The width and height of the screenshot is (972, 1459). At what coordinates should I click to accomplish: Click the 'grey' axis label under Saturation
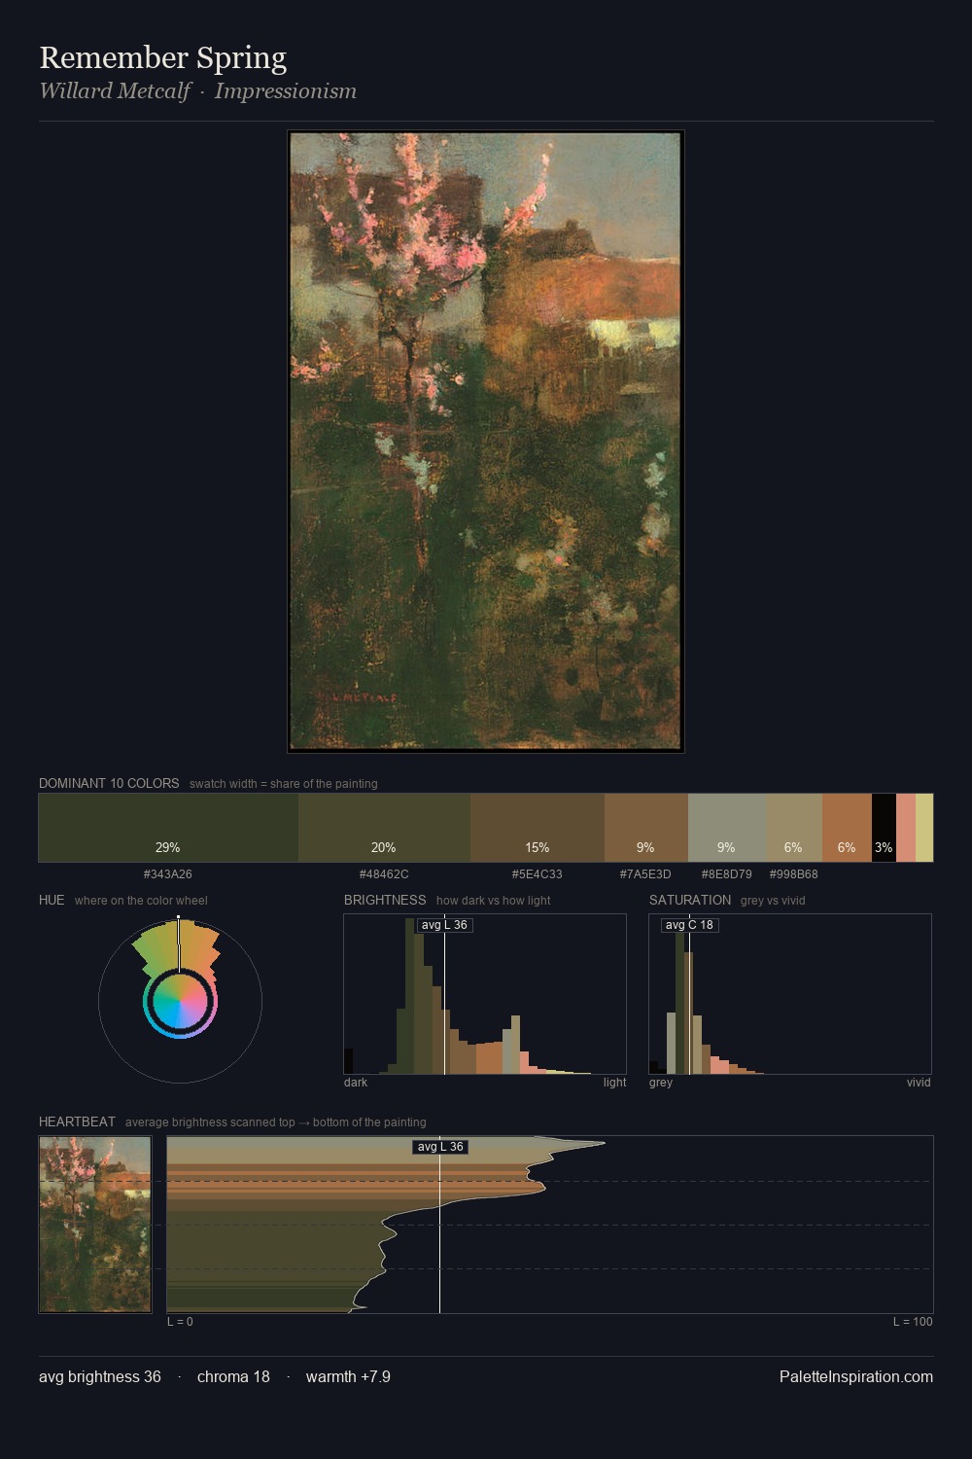tap(661, 1083)
